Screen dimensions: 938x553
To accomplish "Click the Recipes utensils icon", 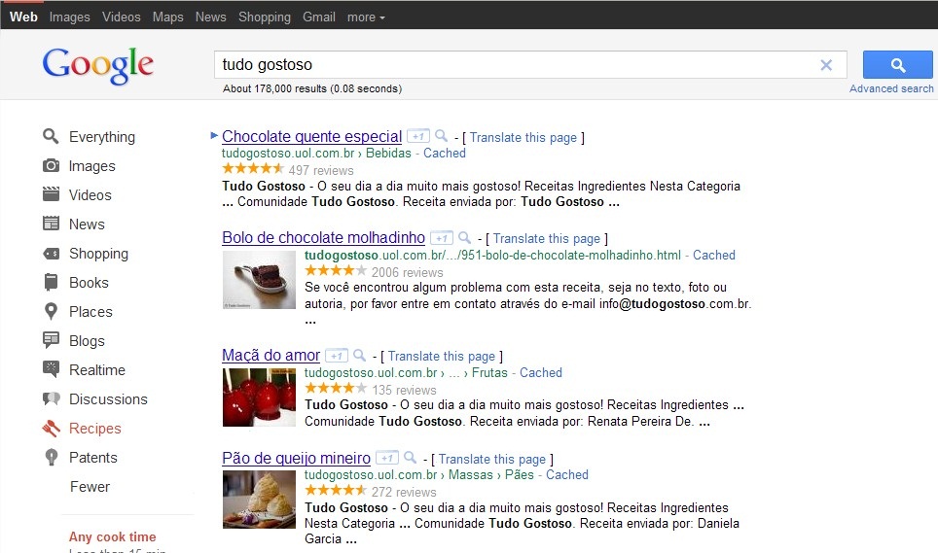I will (51, 428).
